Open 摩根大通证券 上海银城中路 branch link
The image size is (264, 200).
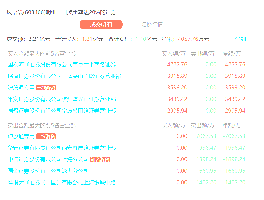[x=64, y=183]
